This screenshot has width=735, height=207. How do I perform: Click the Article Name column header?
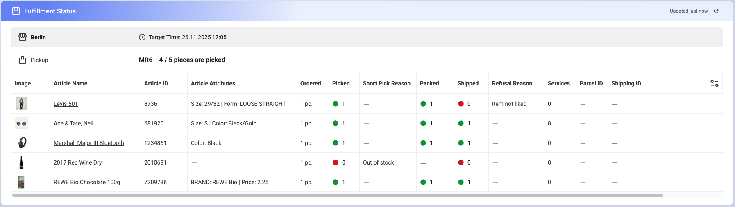[x=70, y=83]
